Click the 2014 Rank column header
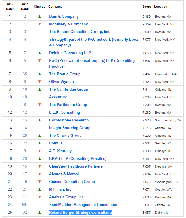 (25, 7)
